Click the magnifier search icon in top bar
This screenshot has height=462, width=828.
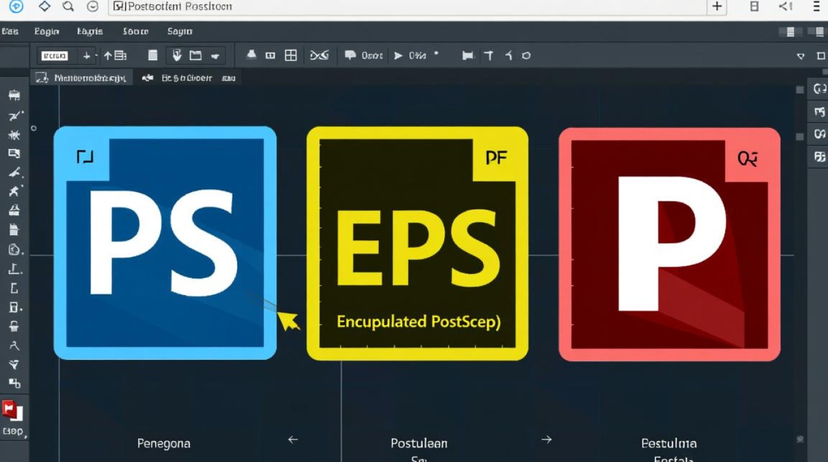68,7
